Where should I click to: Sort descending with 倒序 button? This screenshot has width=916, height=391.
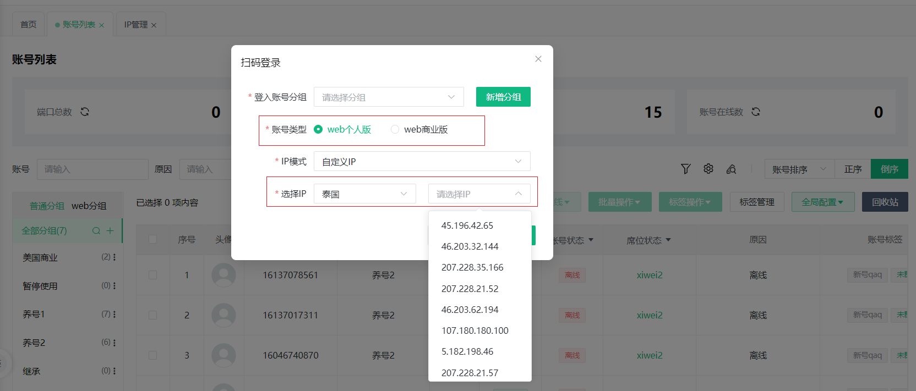[x=890, y=169]
